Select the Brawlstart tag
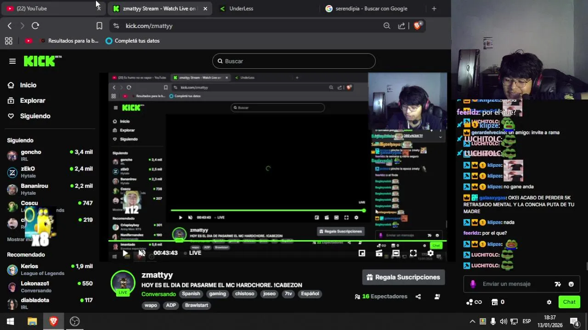 pyautogui.click(x=197, y=305)
